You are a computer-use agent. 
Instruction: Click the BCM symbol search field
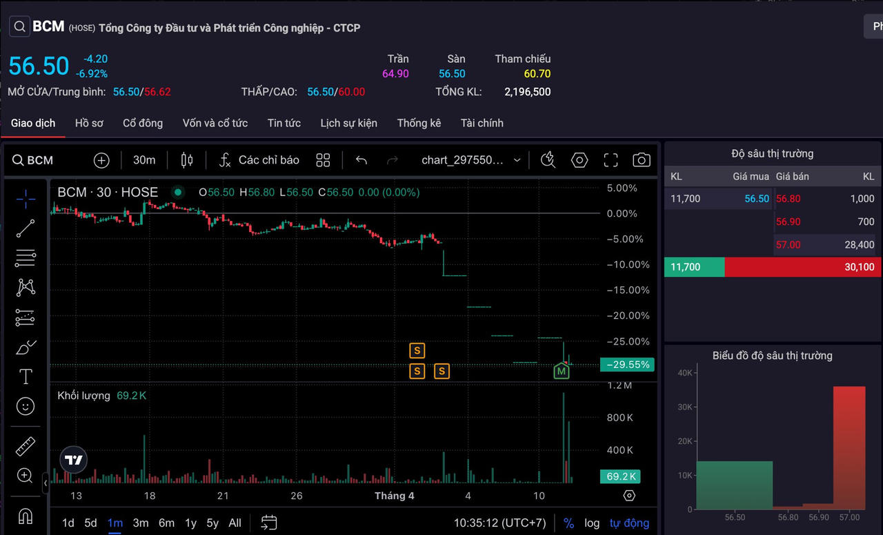[x=33, y=160]
